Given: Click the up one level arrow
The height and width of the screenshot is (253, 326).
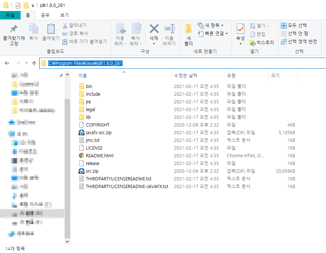Looking at the screenshot, I should click(34, 63).
